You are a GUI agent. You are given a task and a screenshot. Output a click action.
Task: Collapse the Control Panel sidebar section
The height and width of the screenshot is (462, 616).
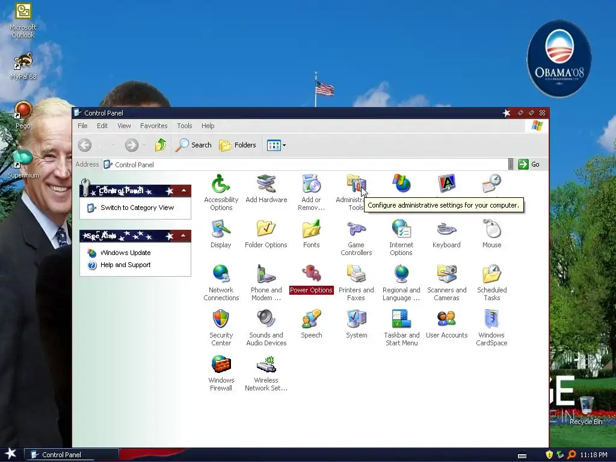tap(183, 191)
